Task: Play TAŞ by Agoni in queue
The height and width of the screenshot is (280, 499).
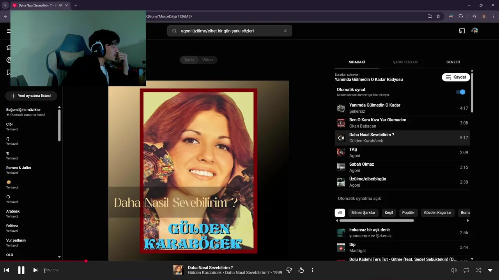Action: [402, 152]
